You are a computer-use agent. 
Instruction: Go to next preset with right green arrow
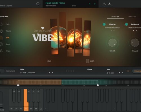coord(95,4)
